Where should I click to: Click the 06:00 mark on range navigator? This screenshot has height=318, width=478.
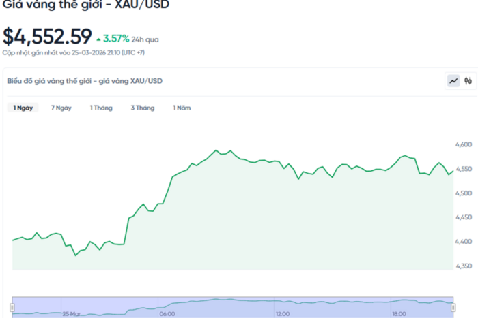pos(167,314)
